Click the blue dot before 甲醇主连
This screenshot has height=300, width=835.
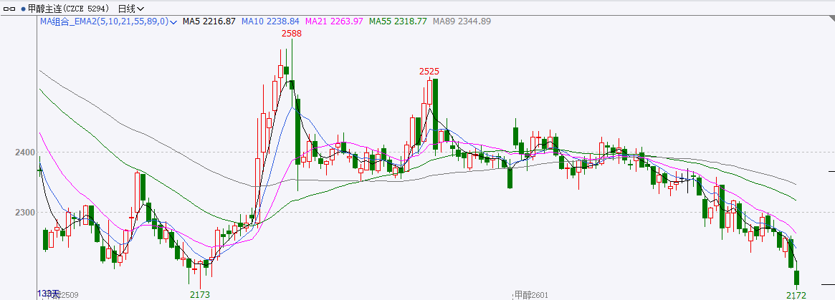(x=23, y=9)
